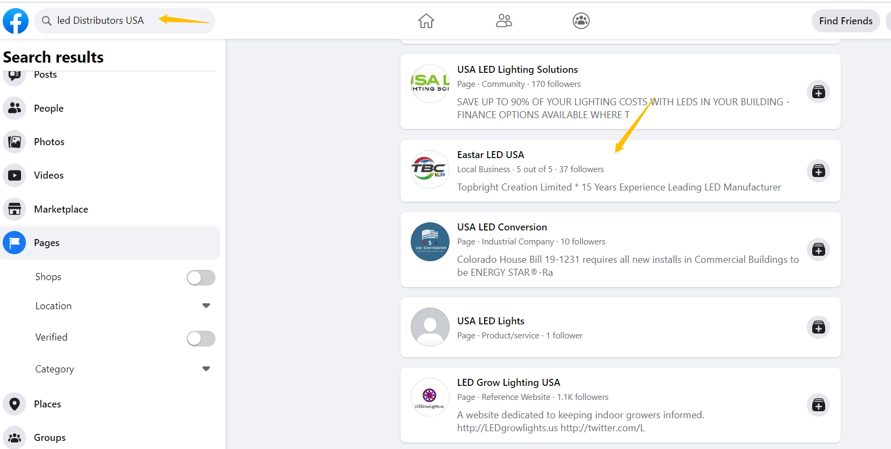Expand the Location filter dropdown
This screenshot has width=891, height=449.
pyautogui.click(x=206, y=305)
